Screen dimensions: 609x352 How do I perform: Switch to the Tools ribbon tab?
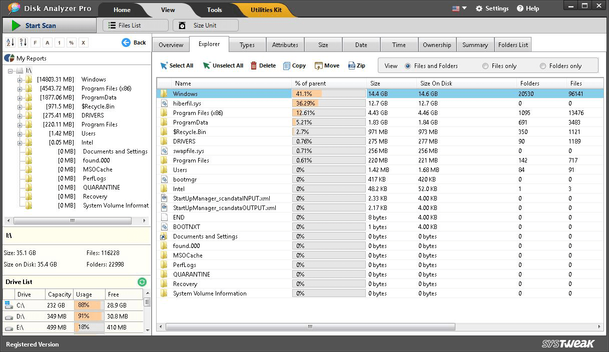pos(214,10)
